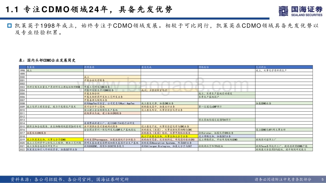
Task: Click the cell 收购美国Absorption Systems
Action: (169, 143)
